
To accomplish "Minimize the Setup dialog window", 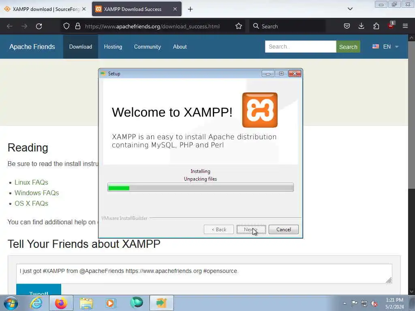I will coord(268,74).
